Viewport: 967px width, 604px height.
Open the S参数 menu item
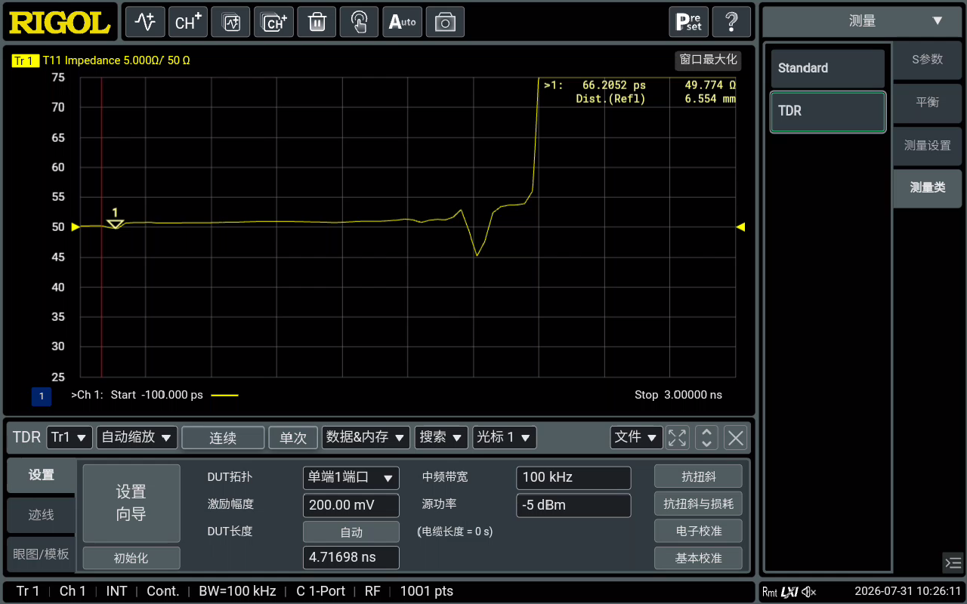coord(927,60)
